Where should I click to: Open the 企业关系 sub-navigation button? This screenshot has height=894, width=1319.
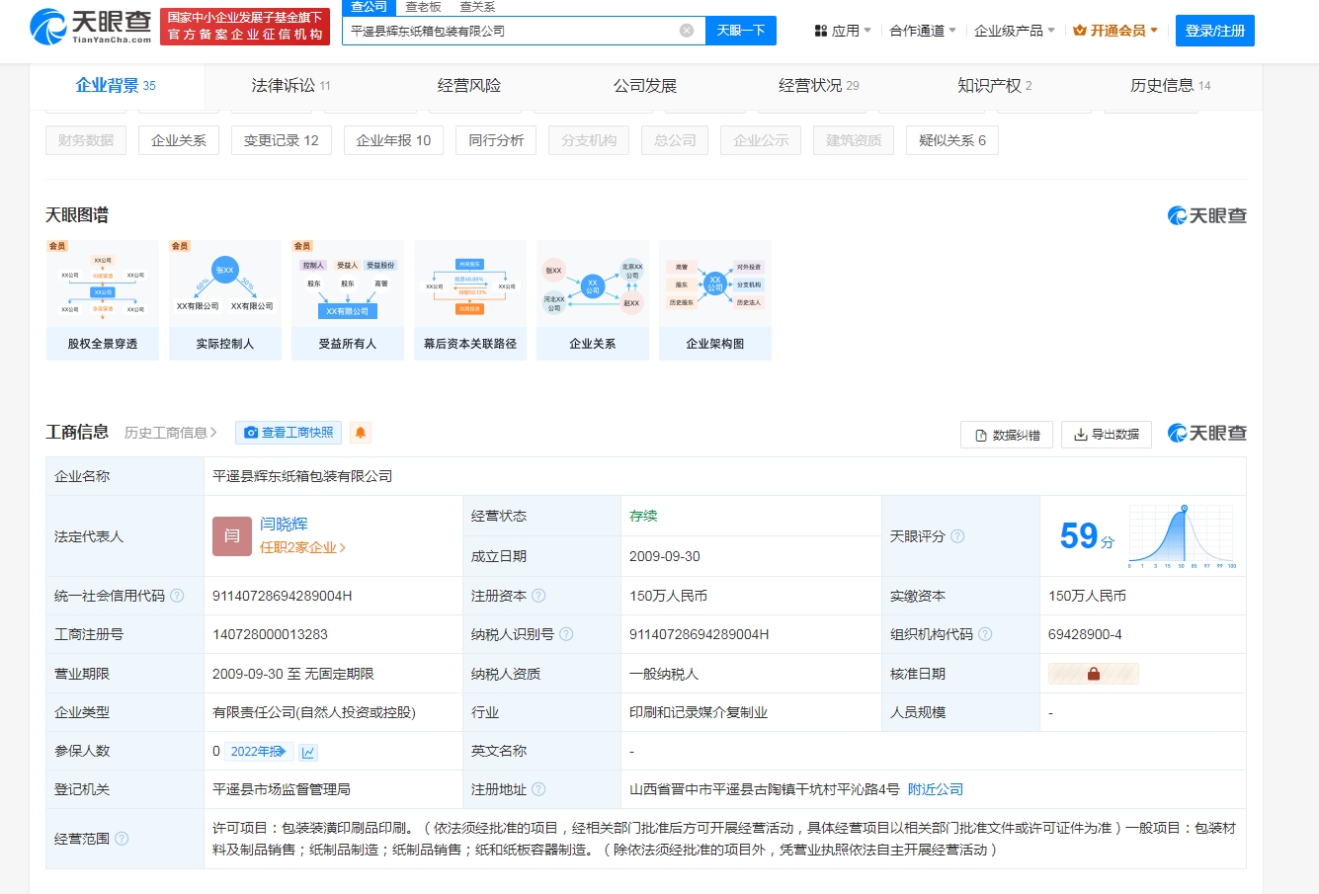click(x=179, y=140)
